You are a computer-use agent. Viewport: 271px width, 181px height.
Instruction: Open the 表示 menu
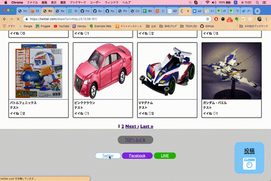54,2
